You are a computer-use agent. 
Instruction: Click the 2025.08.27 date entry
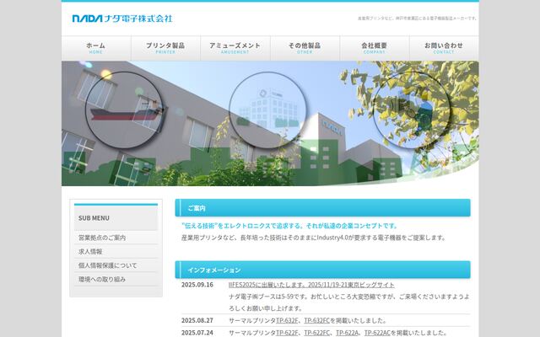click(197, 320)
